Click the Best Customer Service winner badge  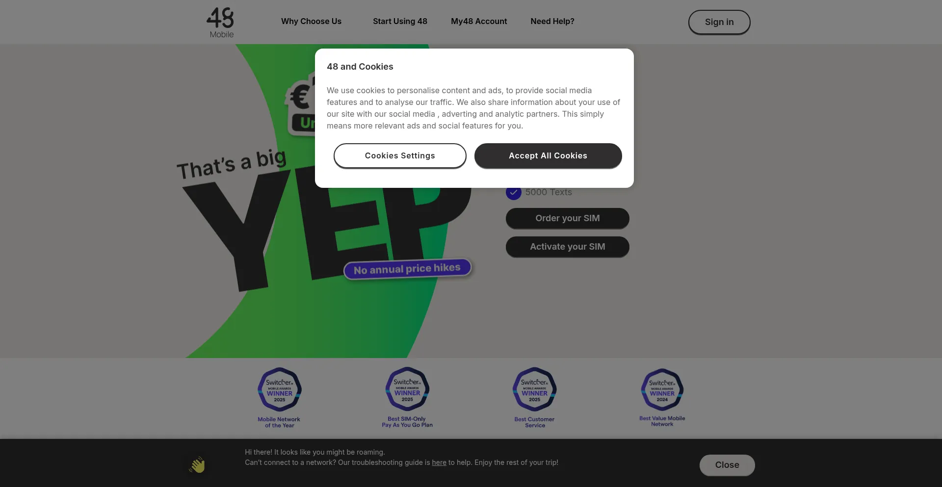tap(534, 398)
